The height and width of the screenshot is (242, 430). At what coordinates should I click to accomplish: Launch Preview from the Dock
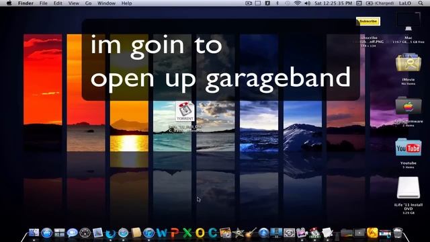coord(97,233)
